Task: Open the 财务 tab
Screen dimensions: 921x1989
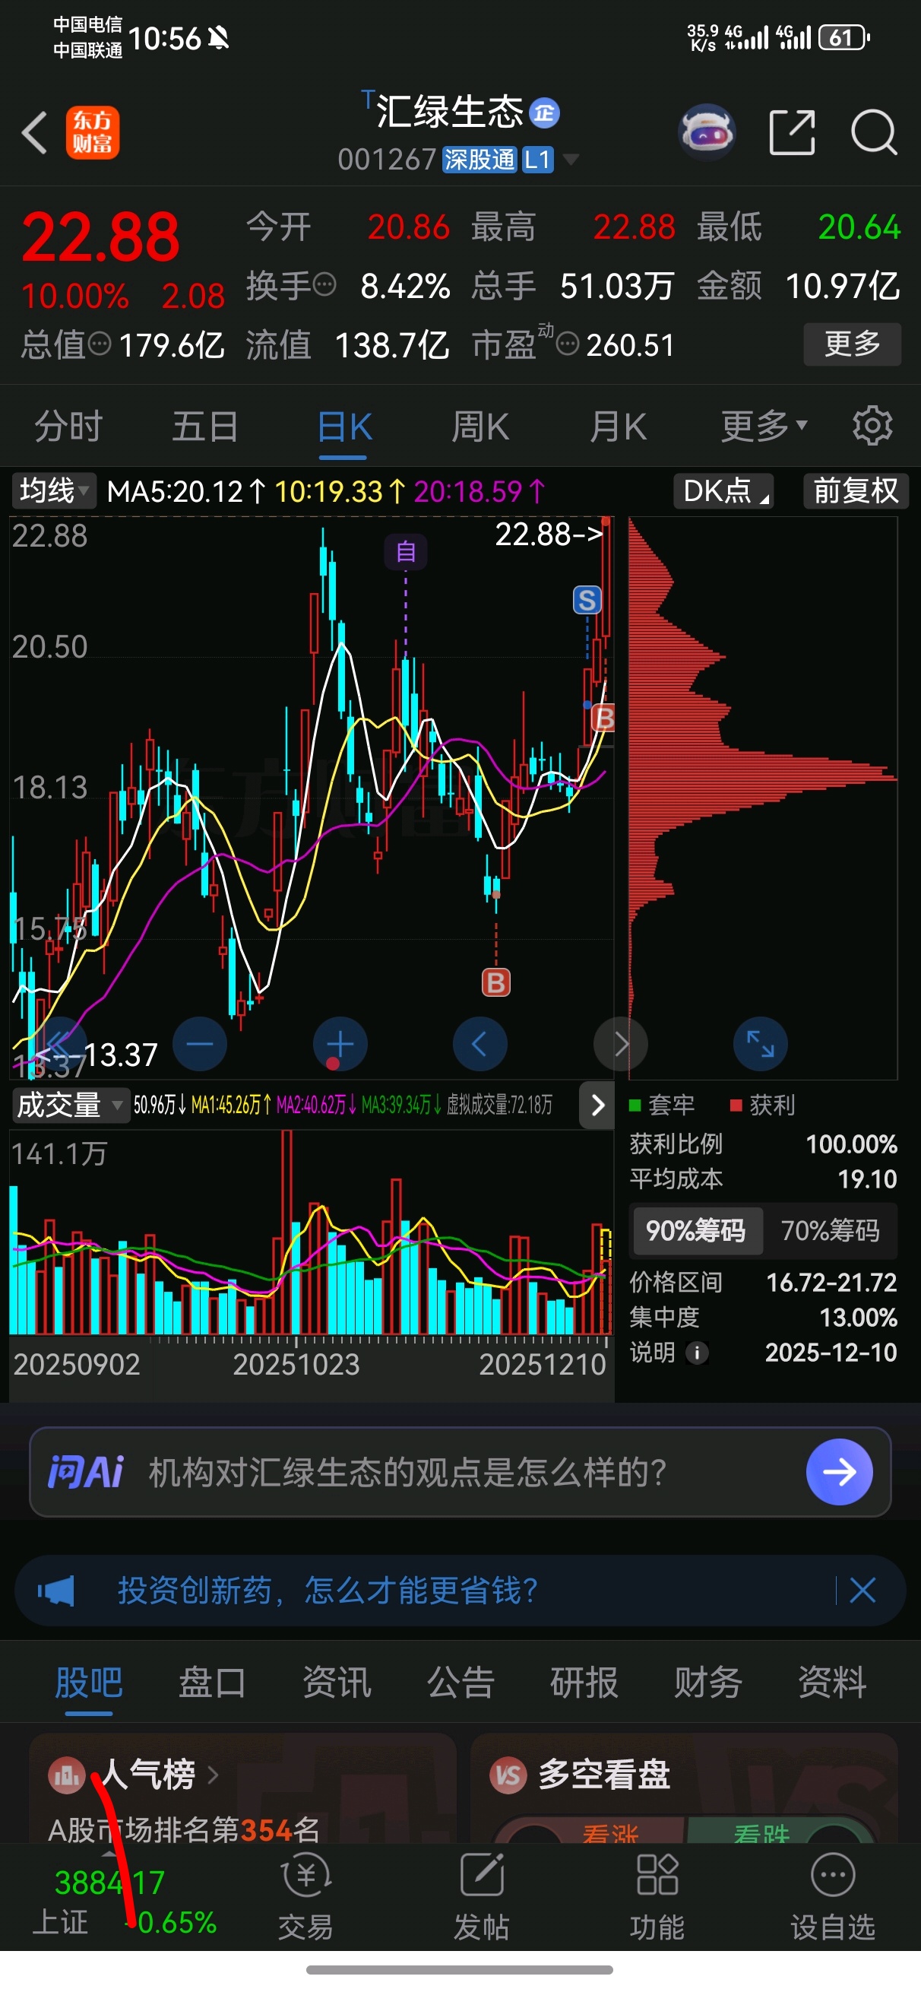Action: 708,1682
